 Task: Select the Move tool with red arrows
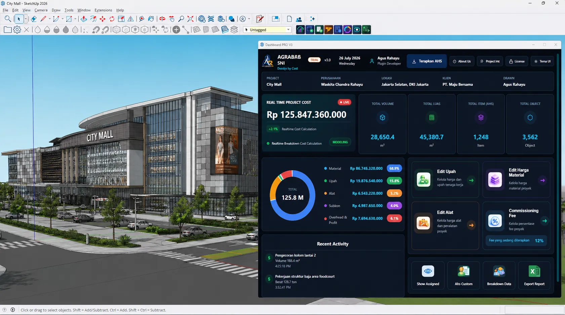(103, 19)
